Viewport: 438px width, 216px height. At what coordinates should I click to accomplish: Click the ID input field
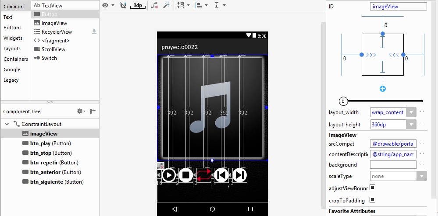click(x=399, y=7)
